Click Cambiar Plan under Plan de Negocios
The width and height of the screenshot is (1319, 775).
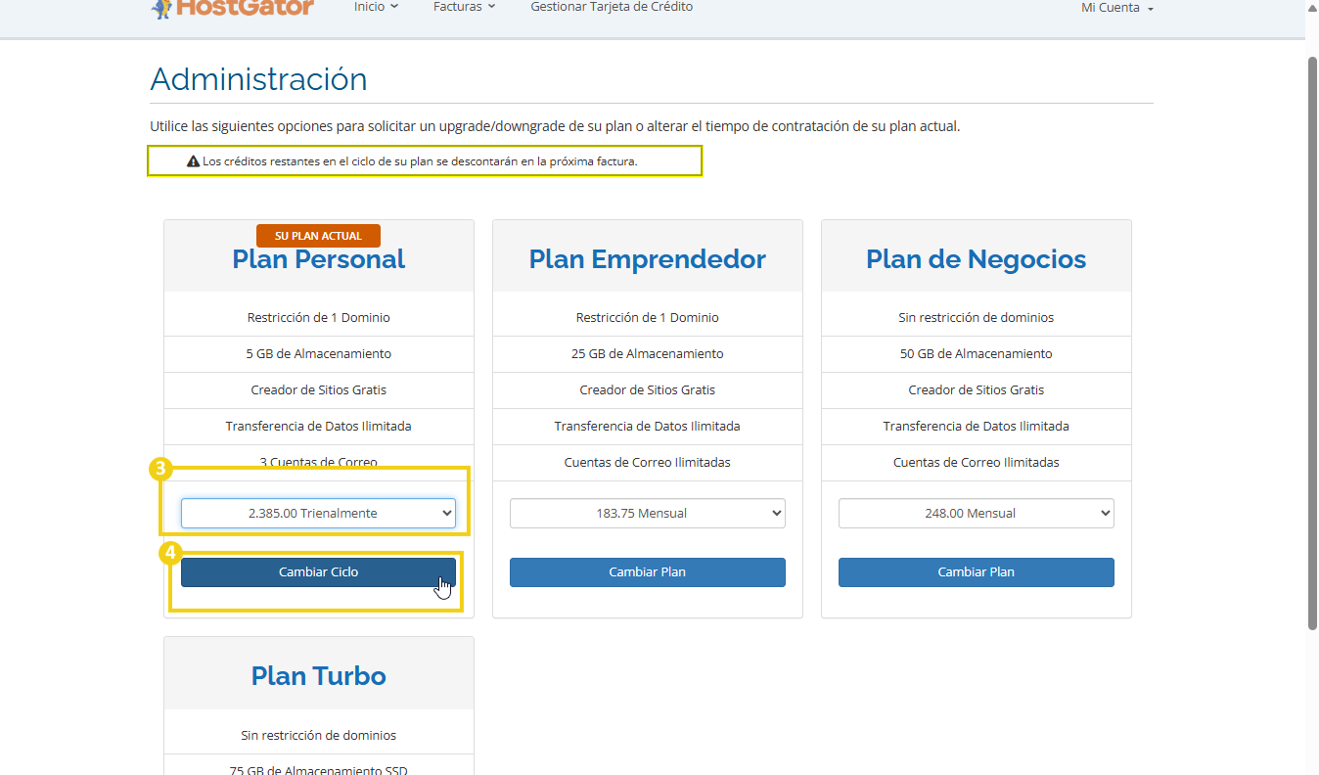pyautogui.click(x=976, y=572)
